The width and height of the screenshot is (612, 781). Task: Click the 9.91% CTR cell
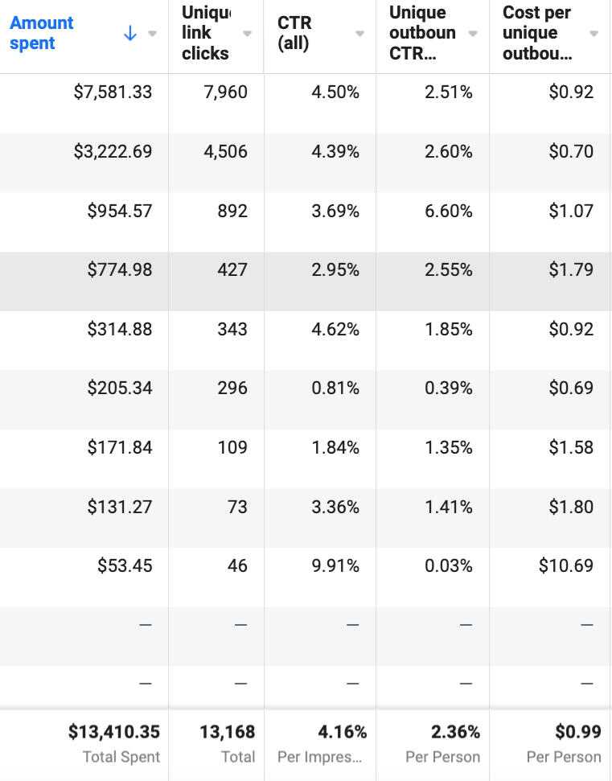click(335, 566)
